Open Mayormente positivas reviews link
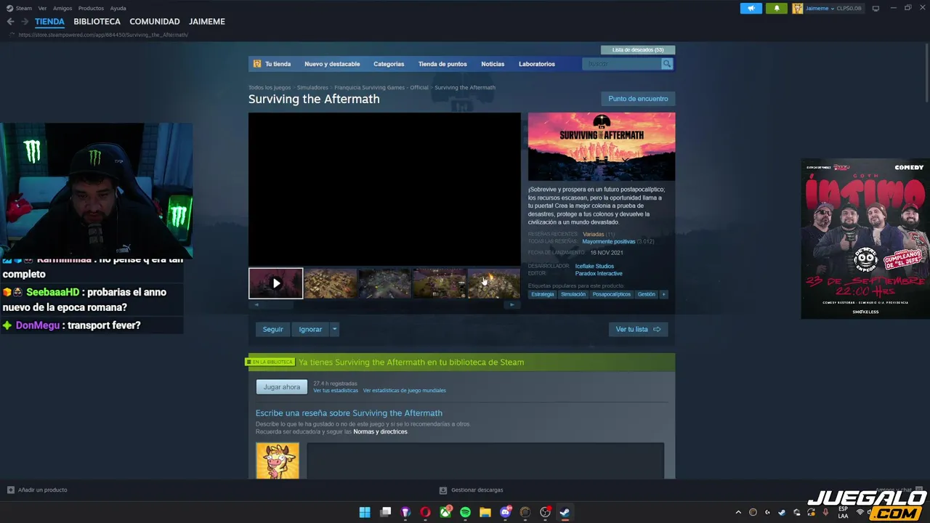This screenshot has height=523, width=930. pyautogui.click(x=609, y=241)
